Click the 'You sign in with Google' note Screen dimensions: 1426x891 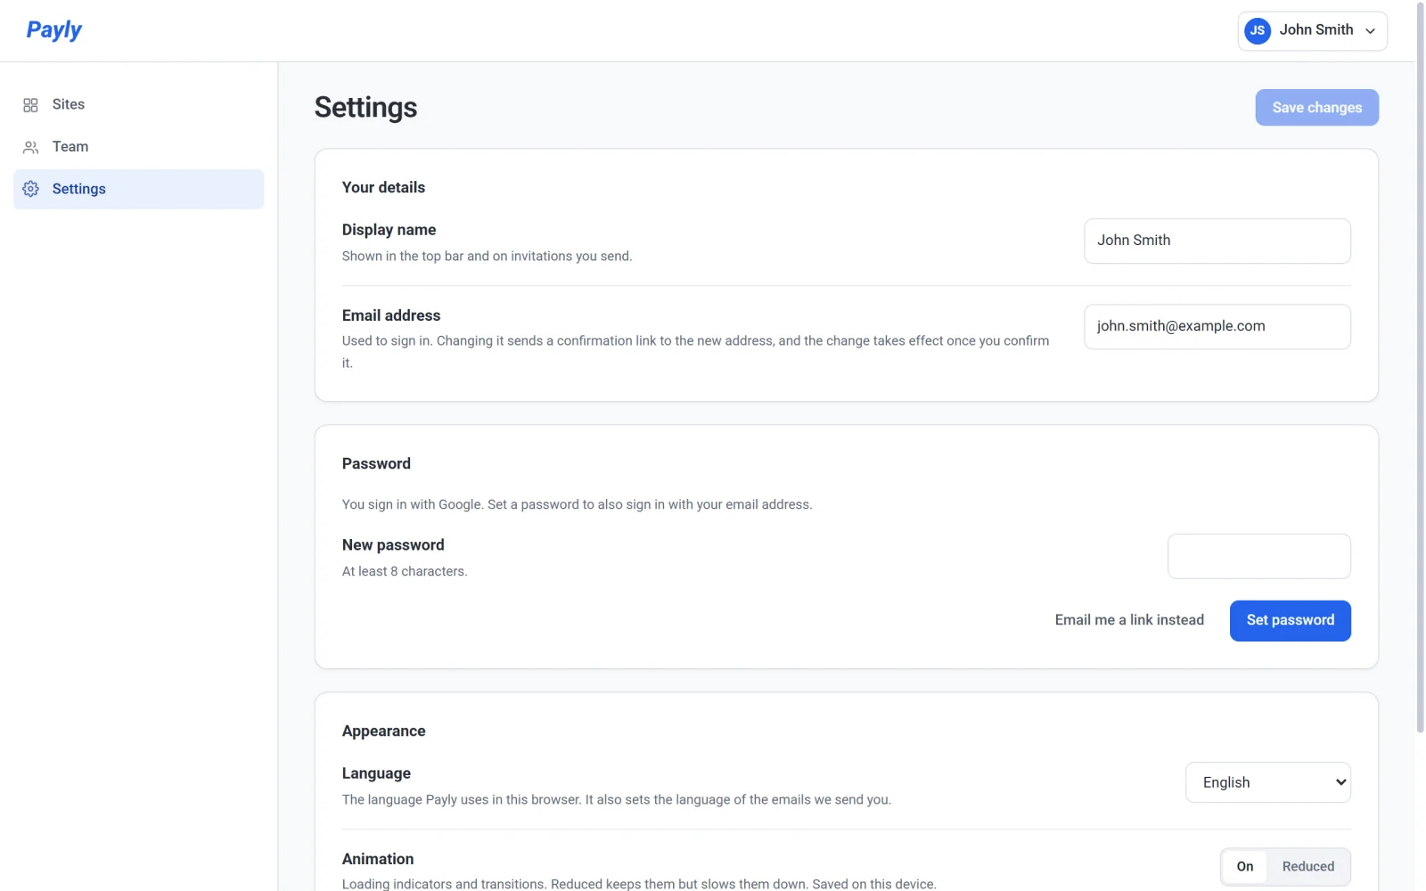(577, 504)
